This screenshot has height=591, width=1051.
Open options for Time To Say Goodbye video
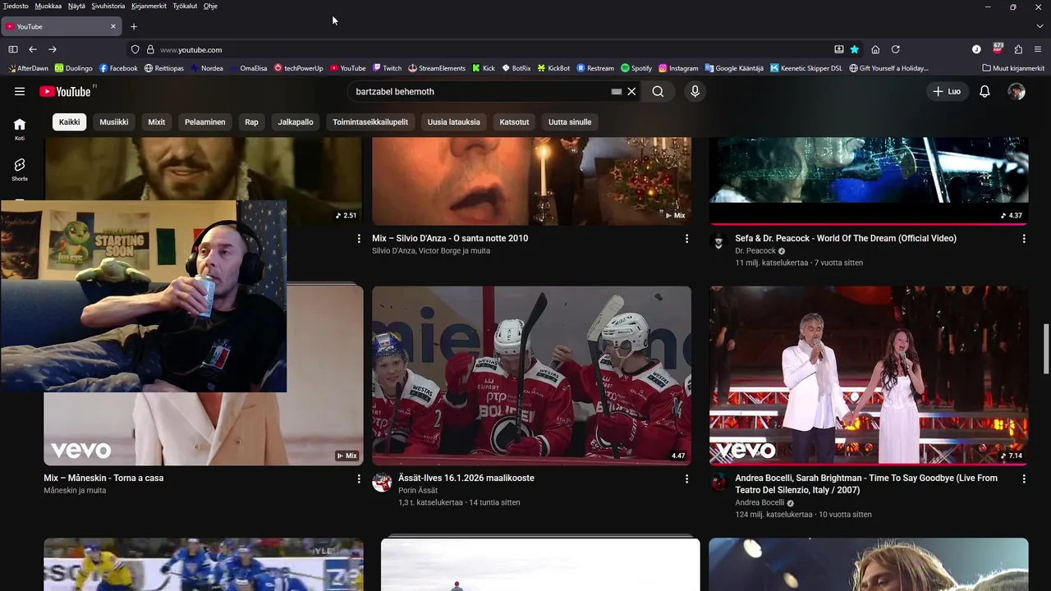pos(1024,479)
